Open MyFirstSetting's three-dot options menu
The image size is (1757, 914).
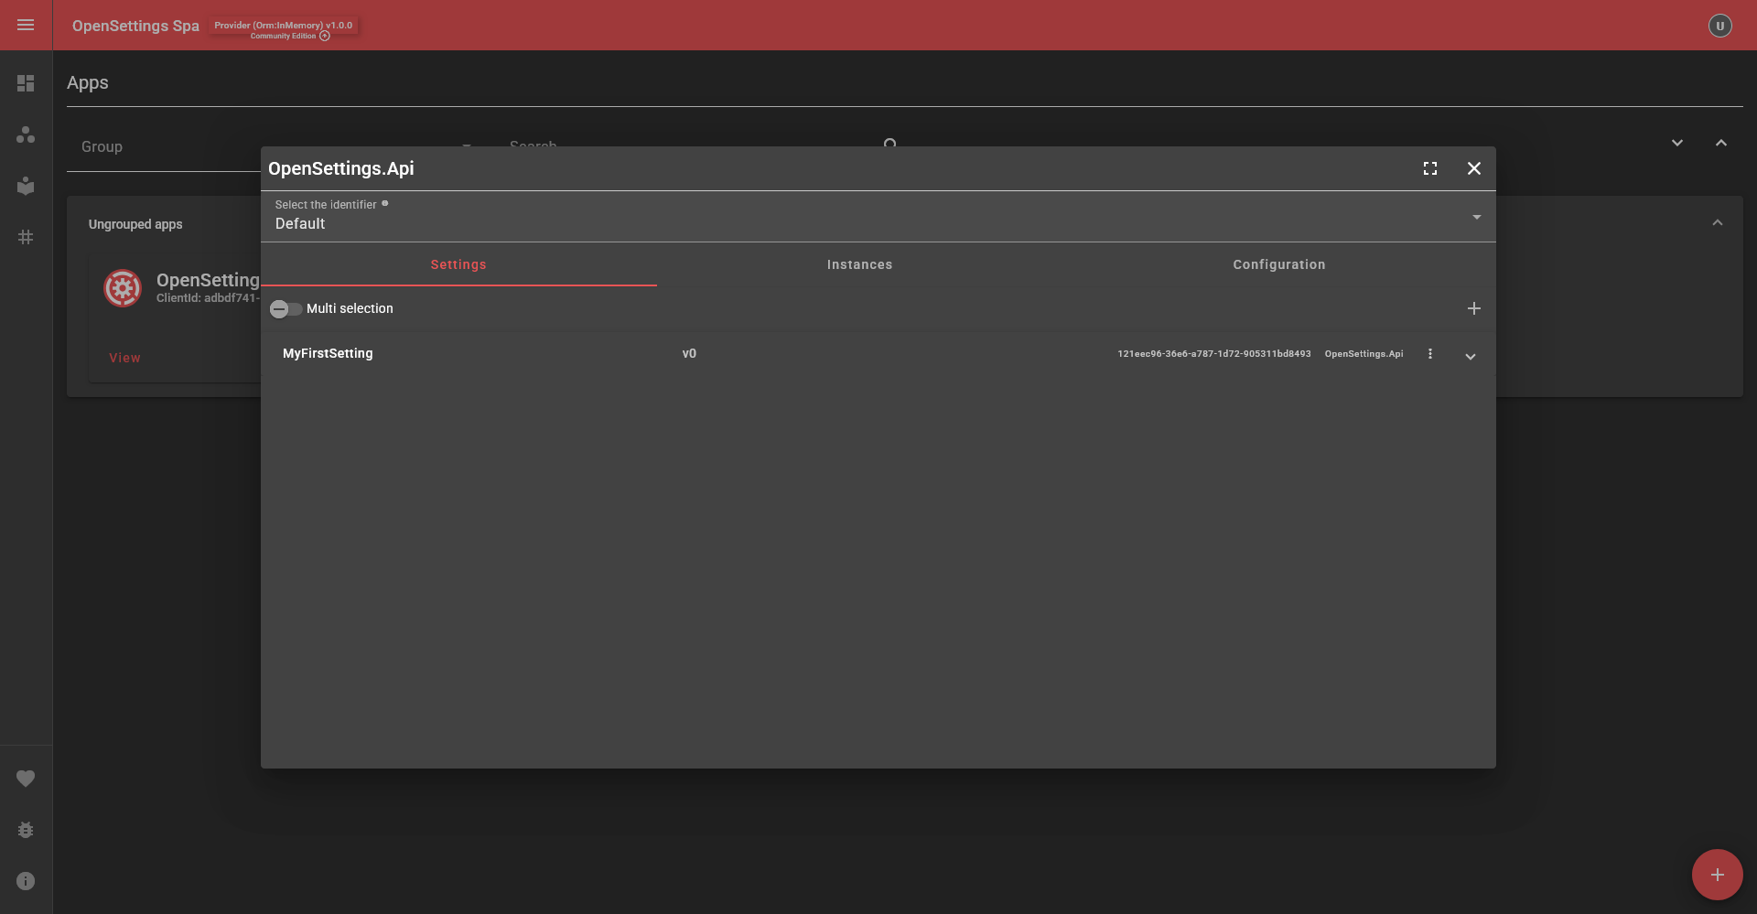coord(1430,353)
